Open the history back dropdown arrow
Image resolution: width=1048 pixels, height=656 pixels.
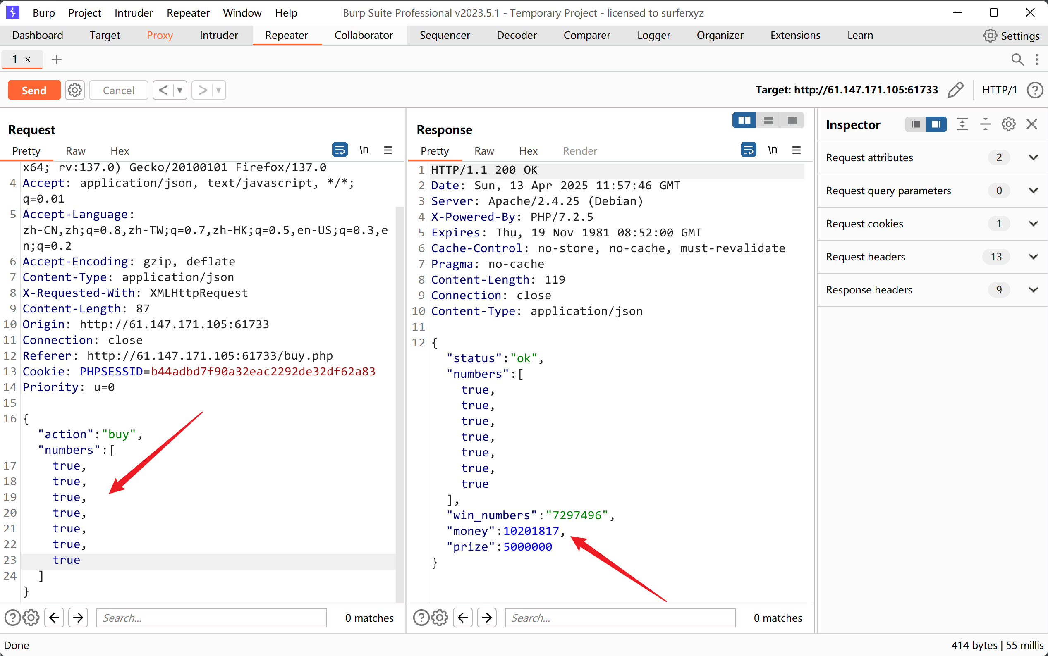coord(179,90)
